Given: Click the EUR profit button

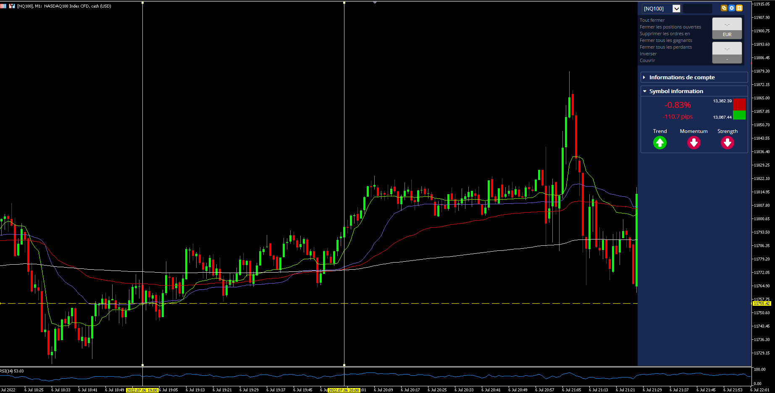Looking at the screenshot, I should tap(727, 34).
